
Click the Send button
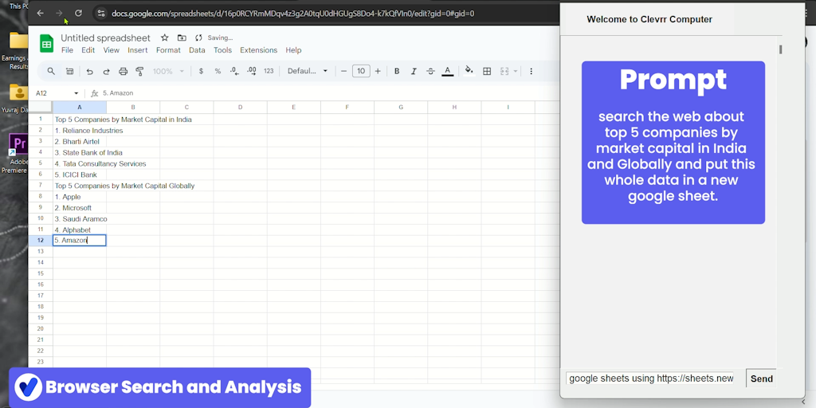(761, 379)
